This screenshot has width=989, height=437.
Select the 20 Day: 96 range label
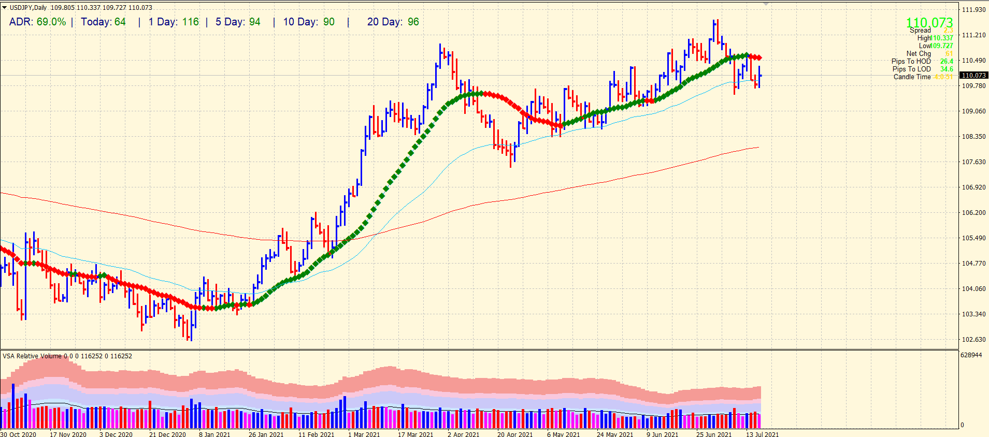(x=393, y=22)
